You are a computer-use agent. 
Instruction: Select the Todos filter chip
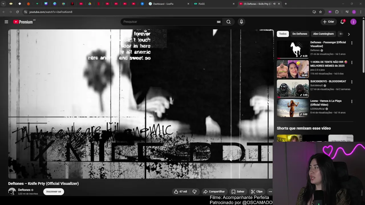[x=283, y=34]
